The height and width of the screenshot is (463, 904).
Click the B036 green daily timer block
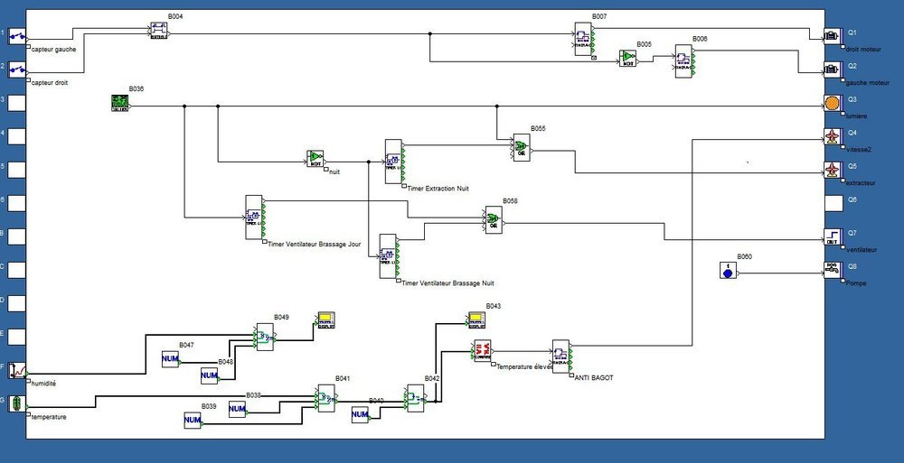[x=119, y=103]
